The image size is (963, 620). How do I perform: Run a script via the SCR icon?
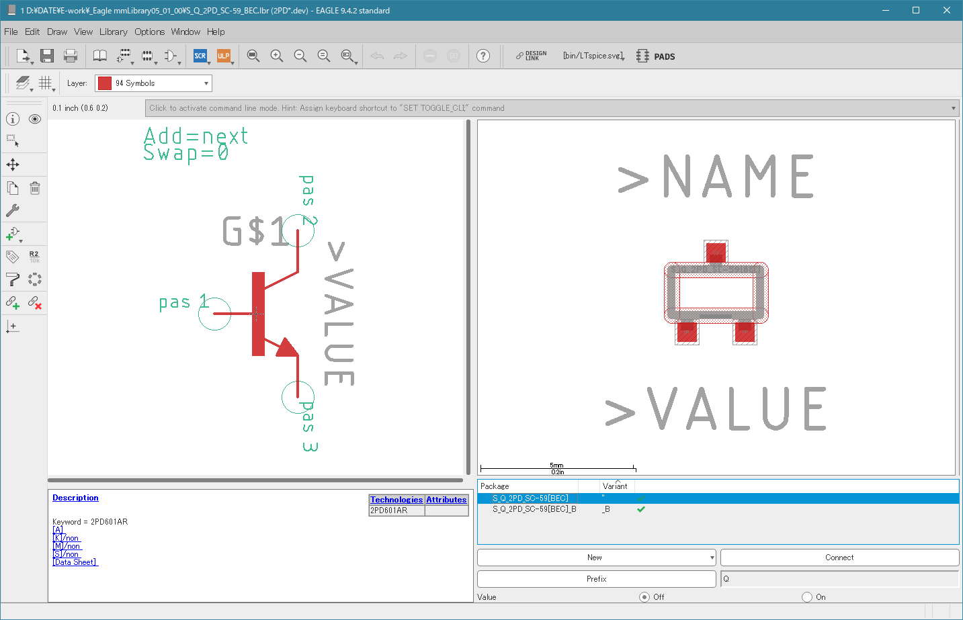pos(200,56)
